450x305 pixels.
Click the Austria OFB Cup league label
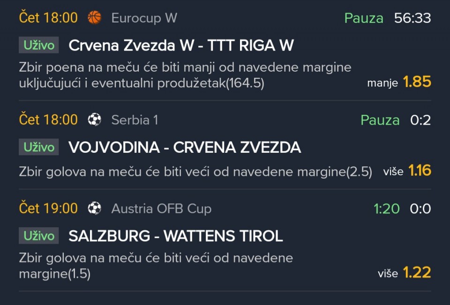161,208
